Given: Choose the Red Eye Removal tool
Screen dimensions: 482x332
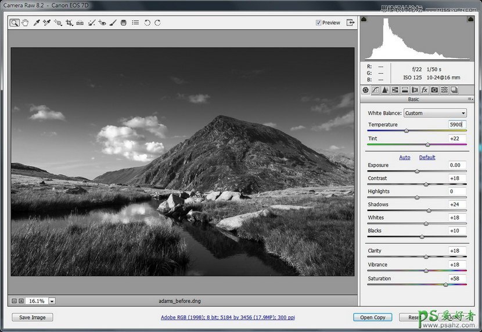Looking at the screenshot, I should click(102, 23).
